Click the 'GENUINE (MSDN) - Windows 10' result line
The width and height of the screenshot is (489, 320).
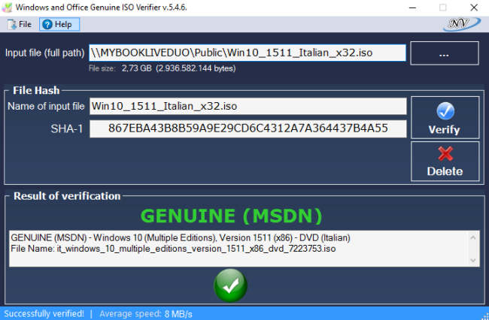point(181,238)
